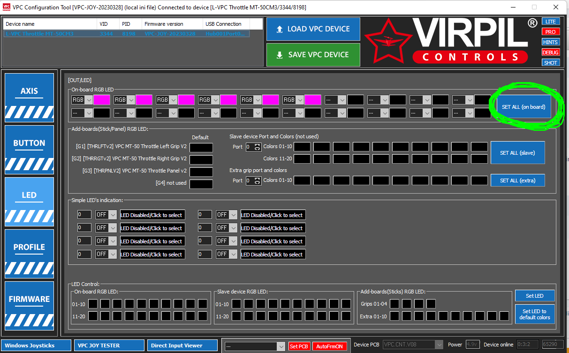Click first magenta swatch in On-board RGB LED
This screenshot has height=353, width=569.
click(102, 100)
